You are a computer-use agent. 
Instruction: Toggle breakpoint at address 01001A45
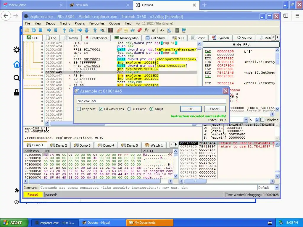coord(42,72)
